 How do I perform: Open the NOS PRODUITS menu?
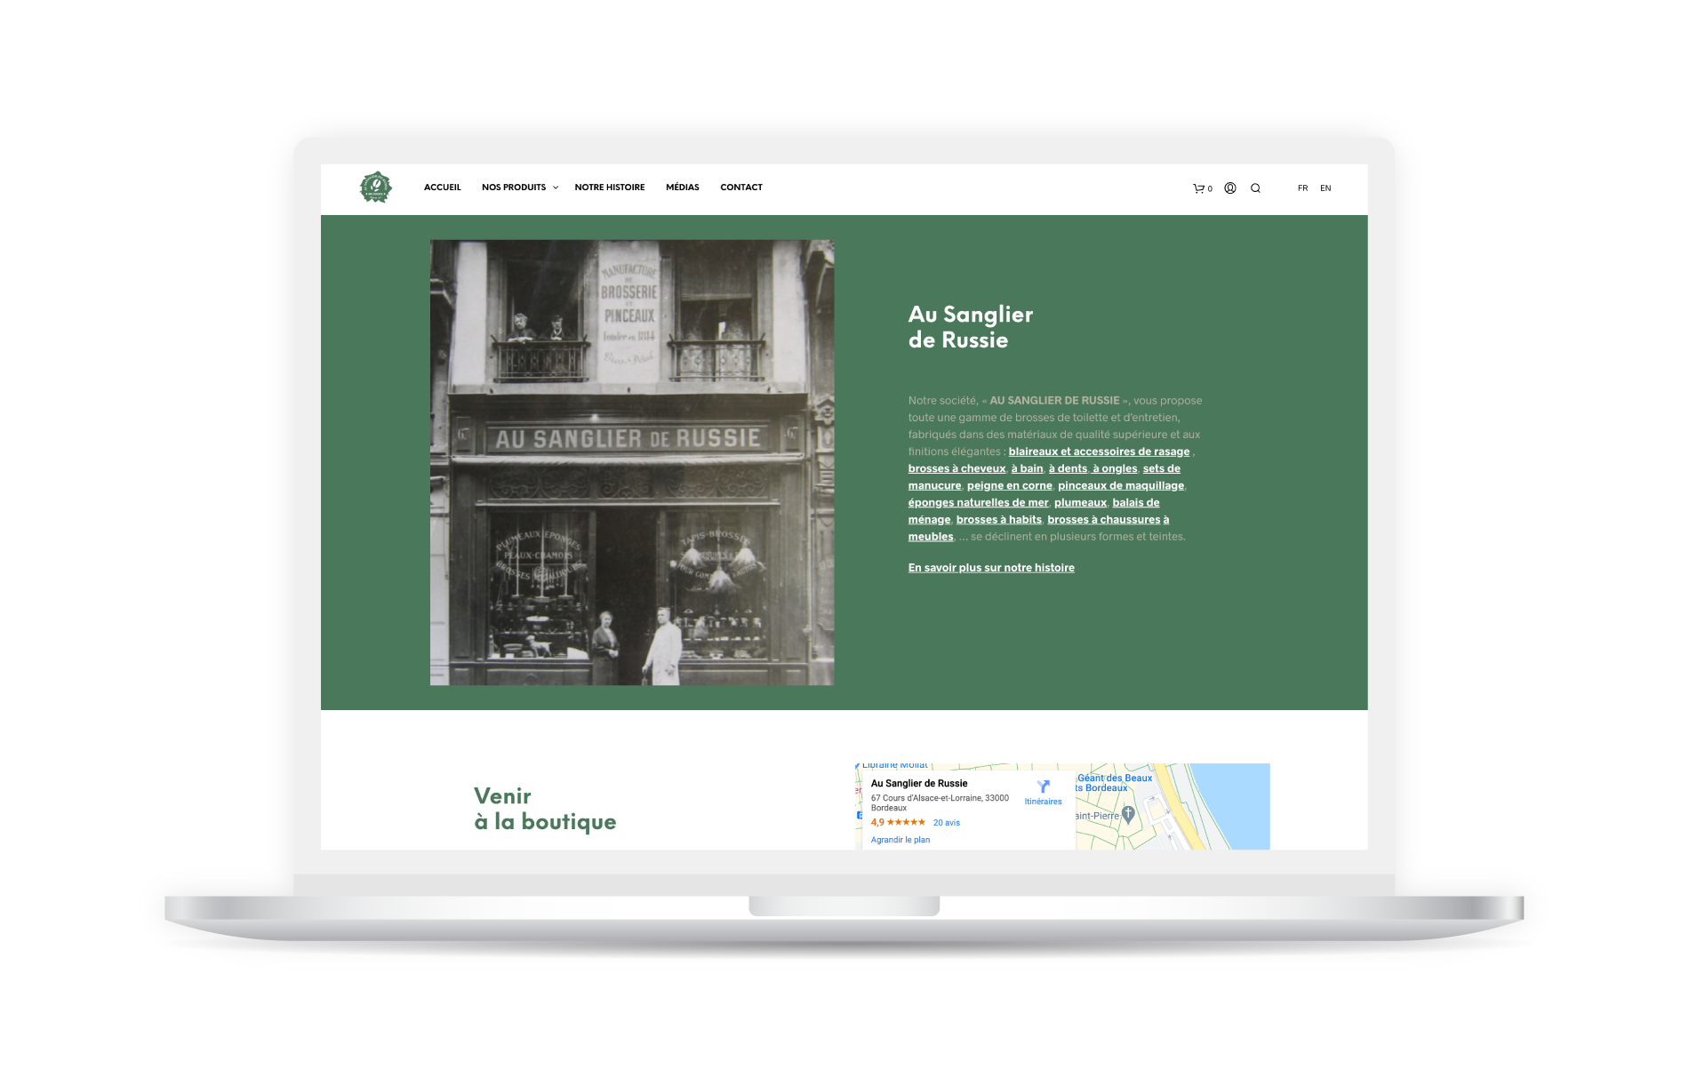click(x=514, y=188)
